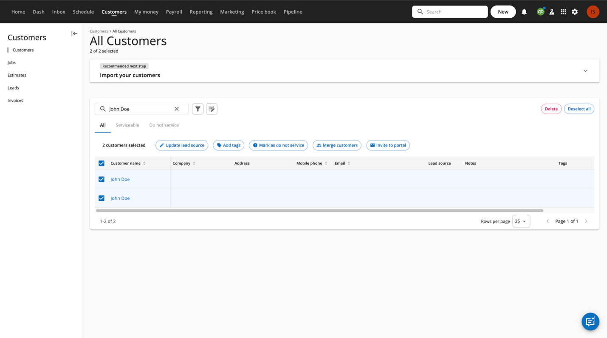This screenshot has width=607, height=338.
Task: Go to Dash
Action: point(39,12)
